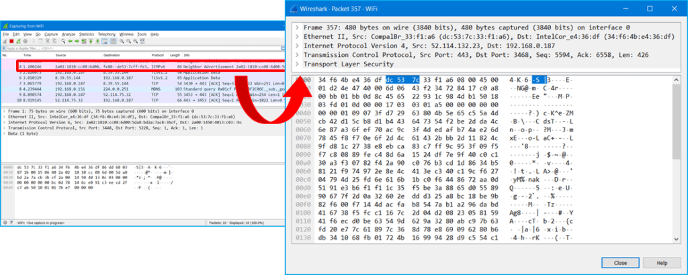Expand Frame 357 in the packet dialog
This screenshot has width=688, height=275.
297,27
